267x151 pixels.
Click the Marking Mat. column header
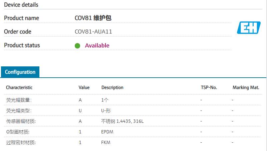246,88
